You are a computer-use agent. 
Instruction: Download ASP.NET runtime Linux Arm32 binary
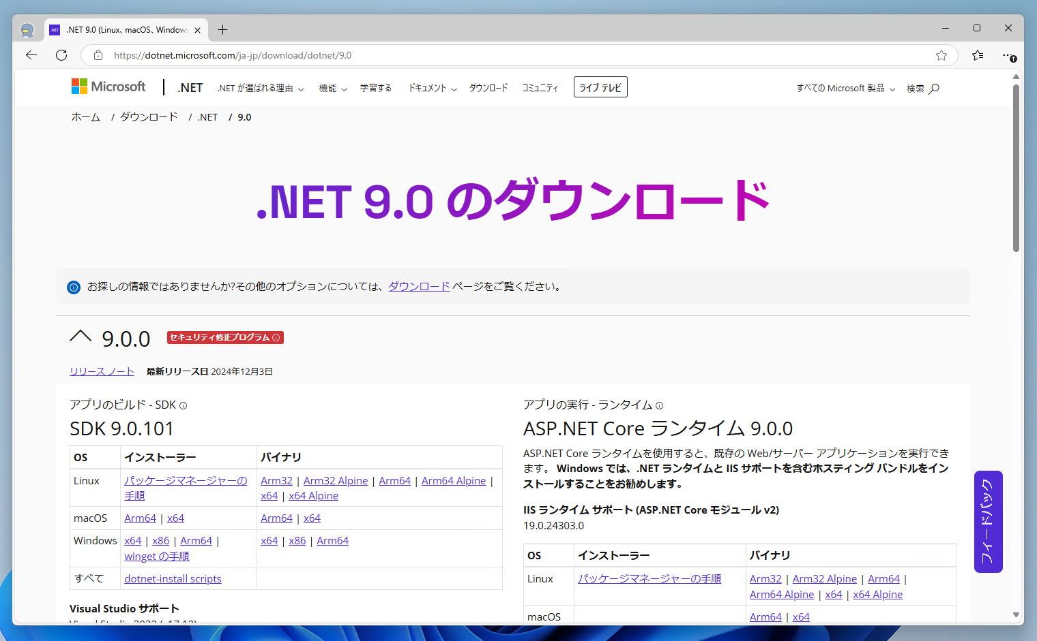765,579
